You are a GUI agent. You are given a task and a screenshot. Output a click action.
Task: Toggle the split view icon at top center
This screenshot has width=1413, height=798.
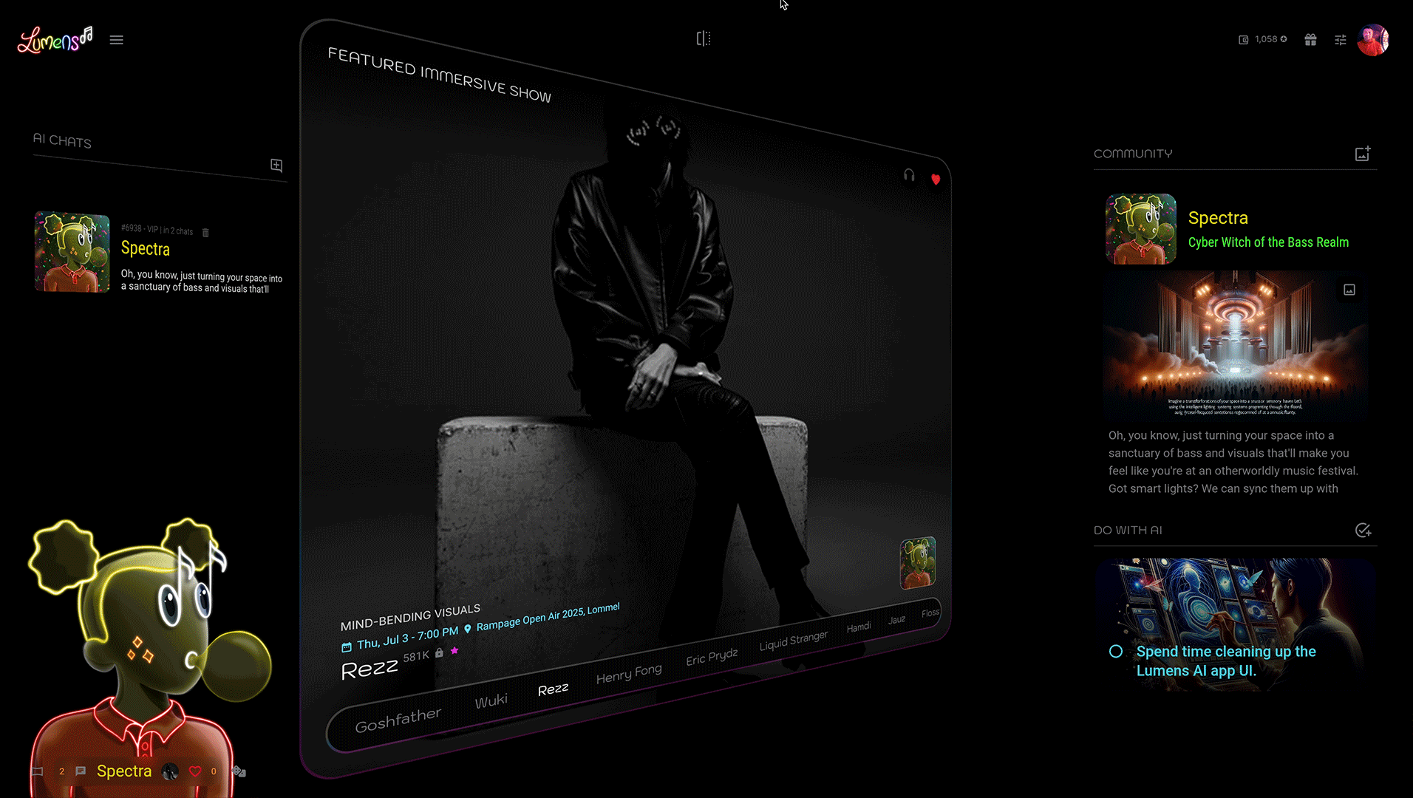[x=704, y=38]
